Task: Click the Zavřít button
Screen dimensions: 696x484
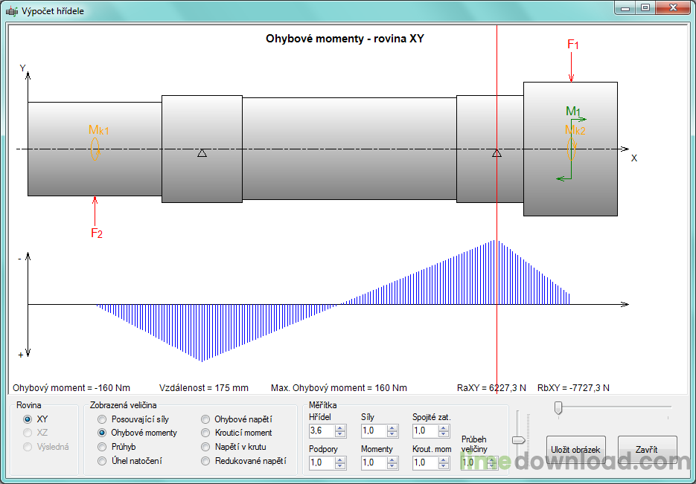Action: coord(647,450)
